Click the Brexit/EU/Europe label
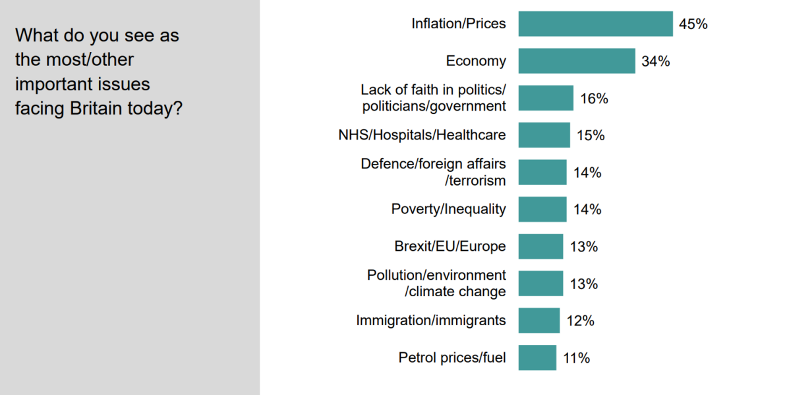 tap(450, 247)
